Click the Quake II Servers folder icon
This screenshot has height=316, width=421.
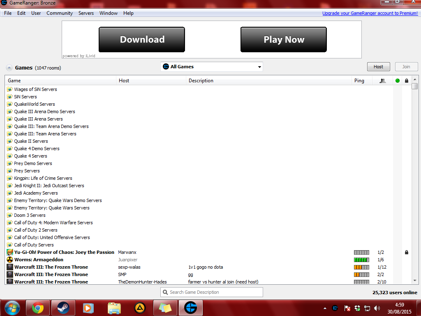click(x=10, y=141)
